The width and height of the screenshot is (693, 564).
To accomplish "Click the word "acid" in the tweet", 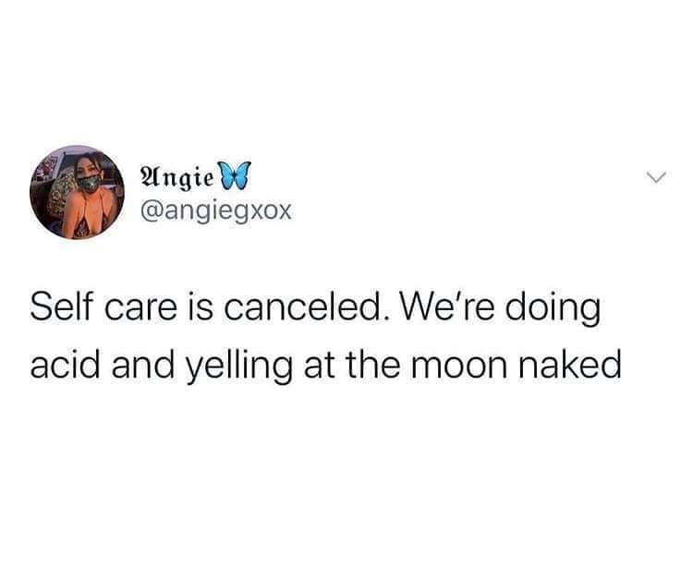I will 65,365.
